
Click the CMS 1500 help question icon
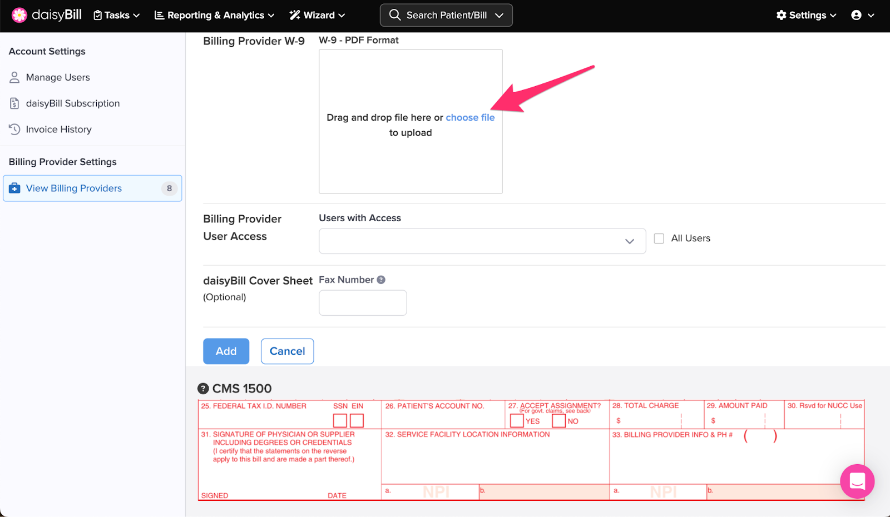click(203, 389)
